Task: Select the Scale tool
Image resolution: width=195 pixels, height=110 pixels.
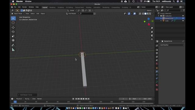Action: (13, 36)
